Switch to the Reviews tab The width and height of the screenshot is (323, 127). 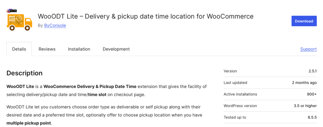(x=47, y=49)
